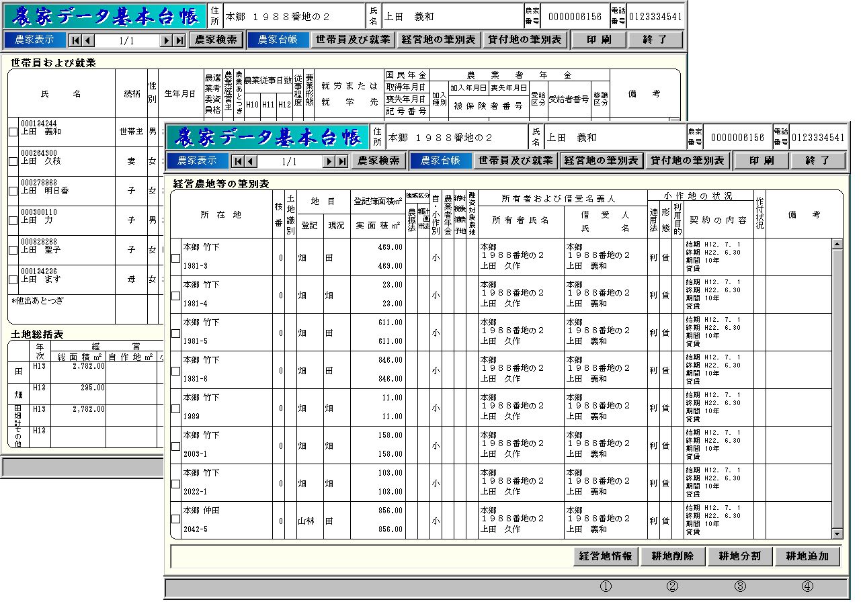Image resolution: width=863 pixels, height=610 pixels.
Task: Check the box beside 上田 明日香 row
Action: [13, 191]
